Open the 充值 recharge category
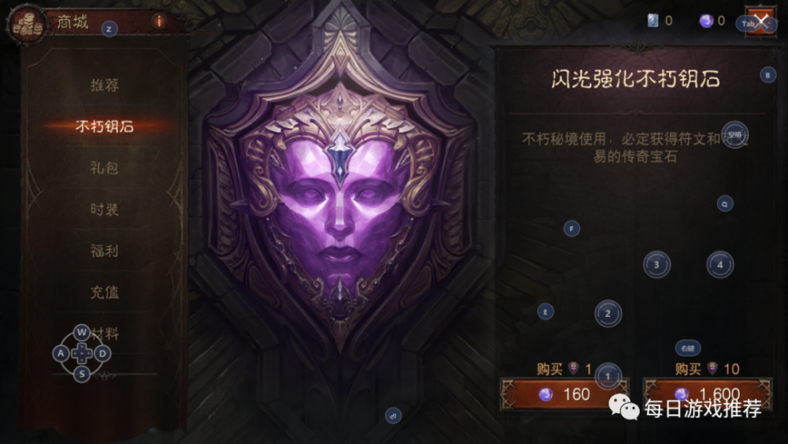This screenshot has width=788, height=444. [105, 292]
